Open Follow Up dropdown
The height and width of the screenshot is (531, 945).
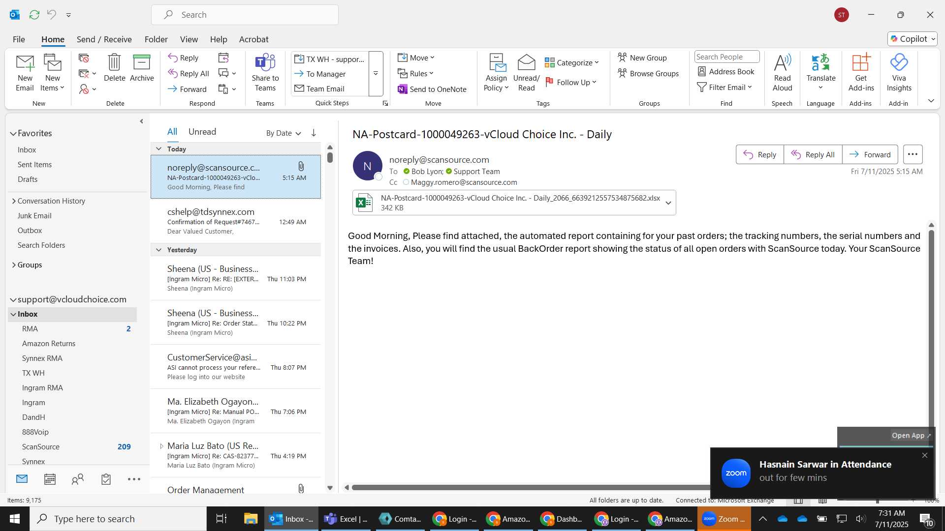click(571, 83)
